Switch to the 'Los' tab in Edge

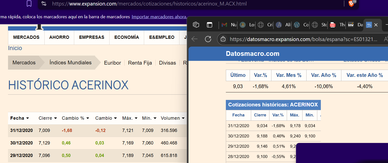click(247, 25)
